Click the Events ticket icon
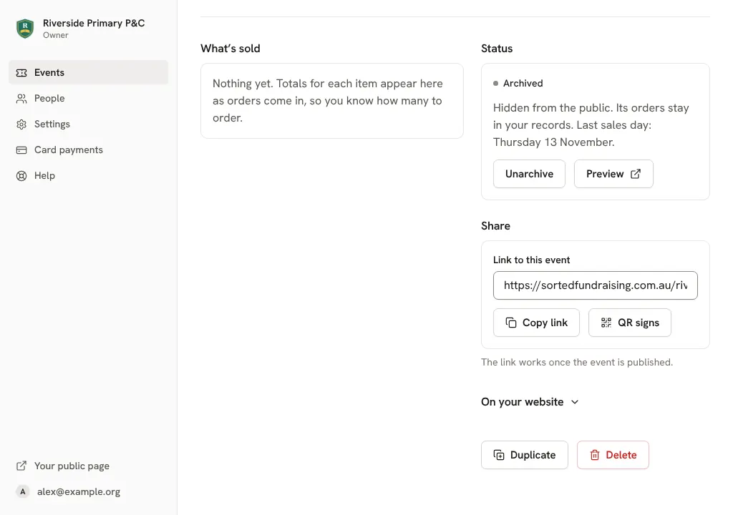This screenshot has height=515, width=733. [x=21, y=73]
